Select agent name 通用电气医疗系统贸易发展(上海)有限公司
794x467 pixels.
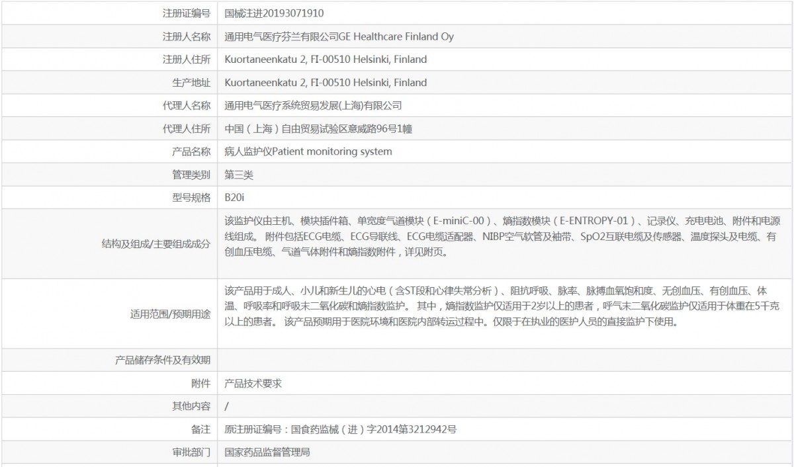[313, 105]
